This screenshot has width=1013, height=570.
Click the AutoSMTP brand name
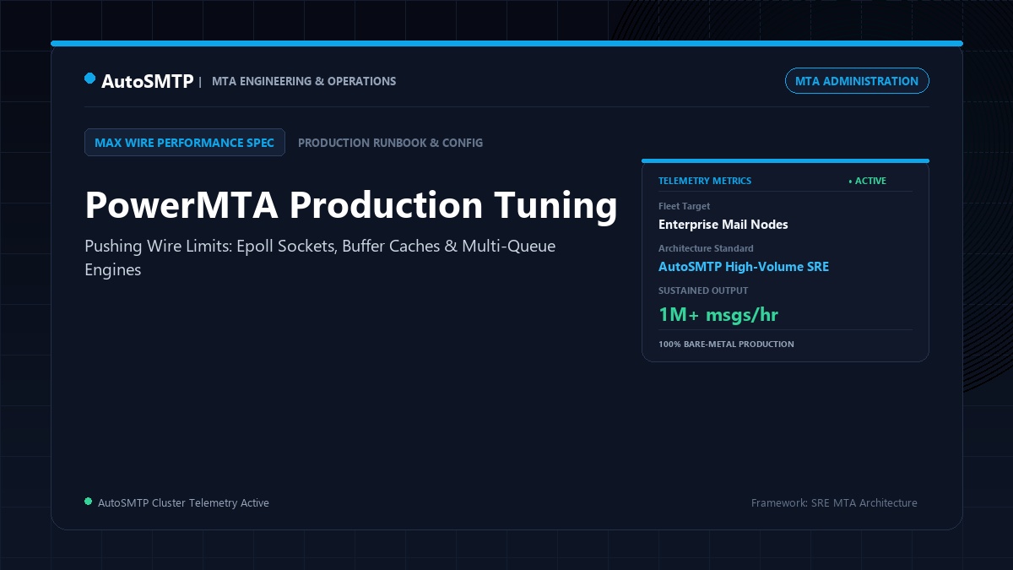tap(147, 81)
